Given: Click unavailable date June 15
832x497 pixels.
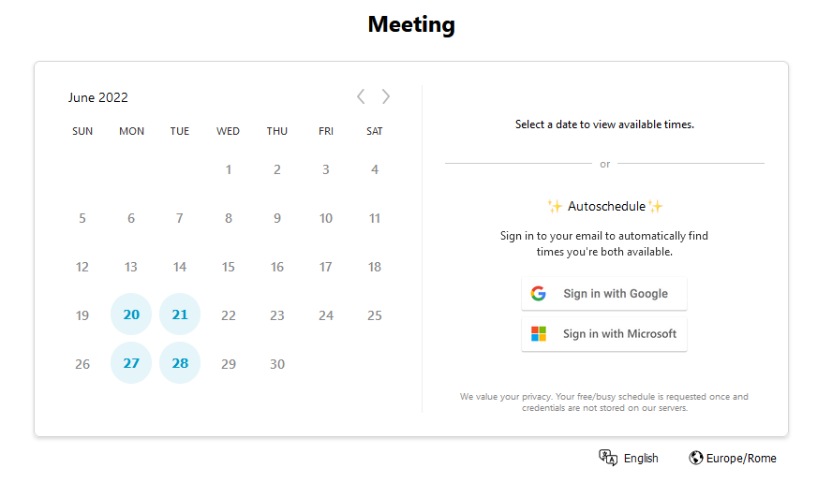Looking at the screenshot, I should (x=229, y=267).
